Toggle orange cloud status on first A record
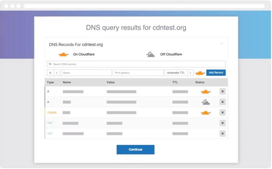The width and height of the screenshot is (272, 169). [206, 92]
